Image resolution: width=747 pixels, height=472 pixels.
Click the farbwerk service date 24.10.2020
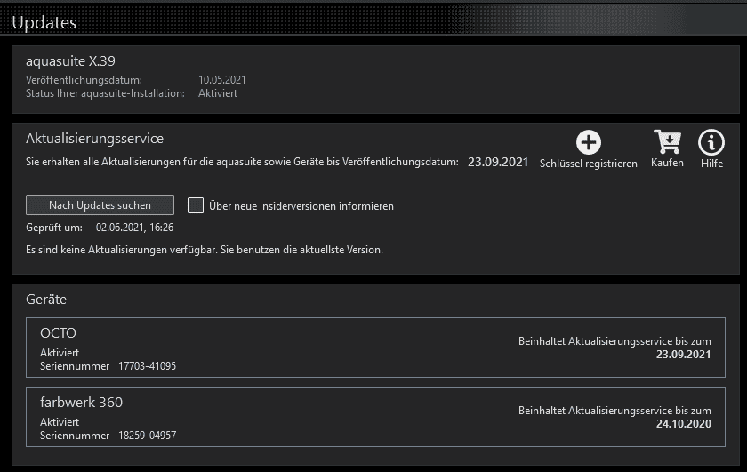pos(683,424)
